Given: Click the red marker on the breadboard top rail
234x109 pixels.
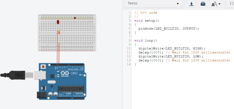Looking at the screenshot, I should pos(75,18).
